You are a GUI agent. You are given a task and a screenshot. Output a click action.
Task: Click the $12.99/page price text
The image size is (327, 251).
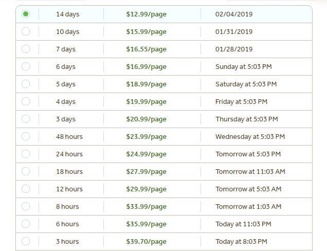click(x=146, y=14)
